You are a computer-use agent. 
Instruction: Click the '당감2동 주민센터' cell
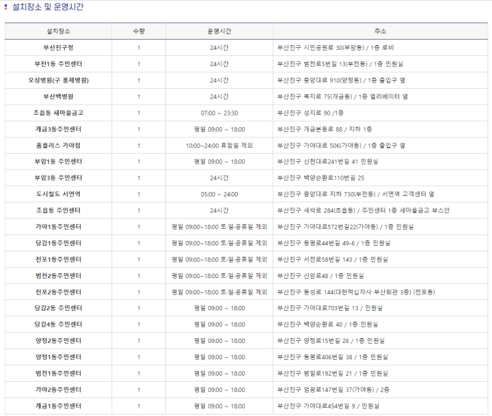(x=58, y=308)
